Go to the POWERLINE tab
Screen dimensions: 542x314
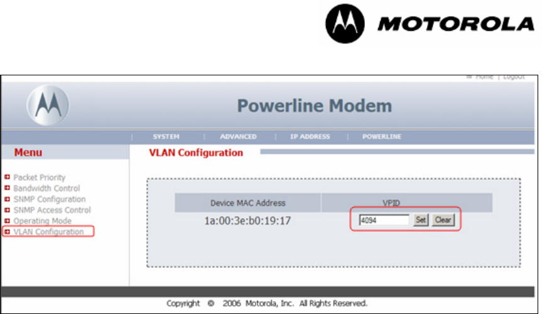(382, 137)
